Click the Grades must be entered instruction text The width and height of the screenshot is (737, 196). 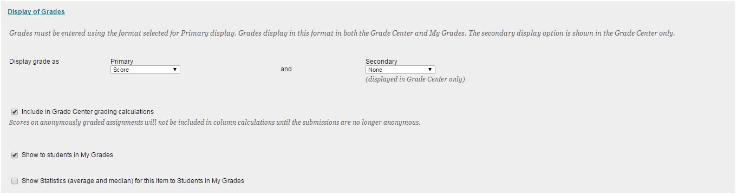coord(342,33)
